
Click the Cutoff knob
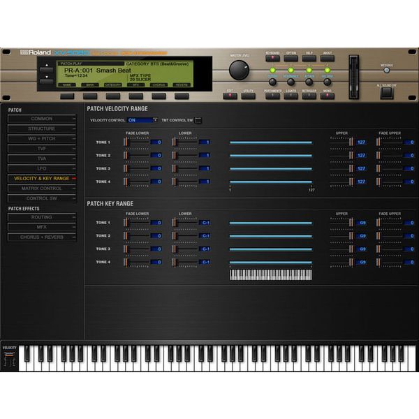tap(272, 82)
